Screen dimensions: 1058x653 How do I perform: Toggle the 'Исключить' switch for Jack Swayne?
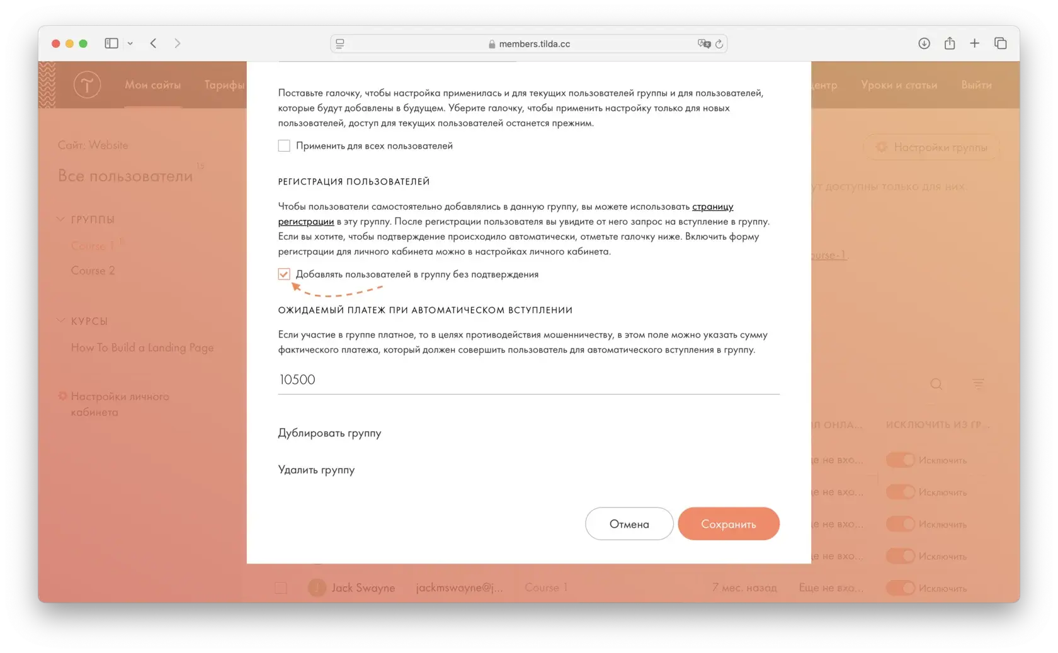click(x=900, y=588)
